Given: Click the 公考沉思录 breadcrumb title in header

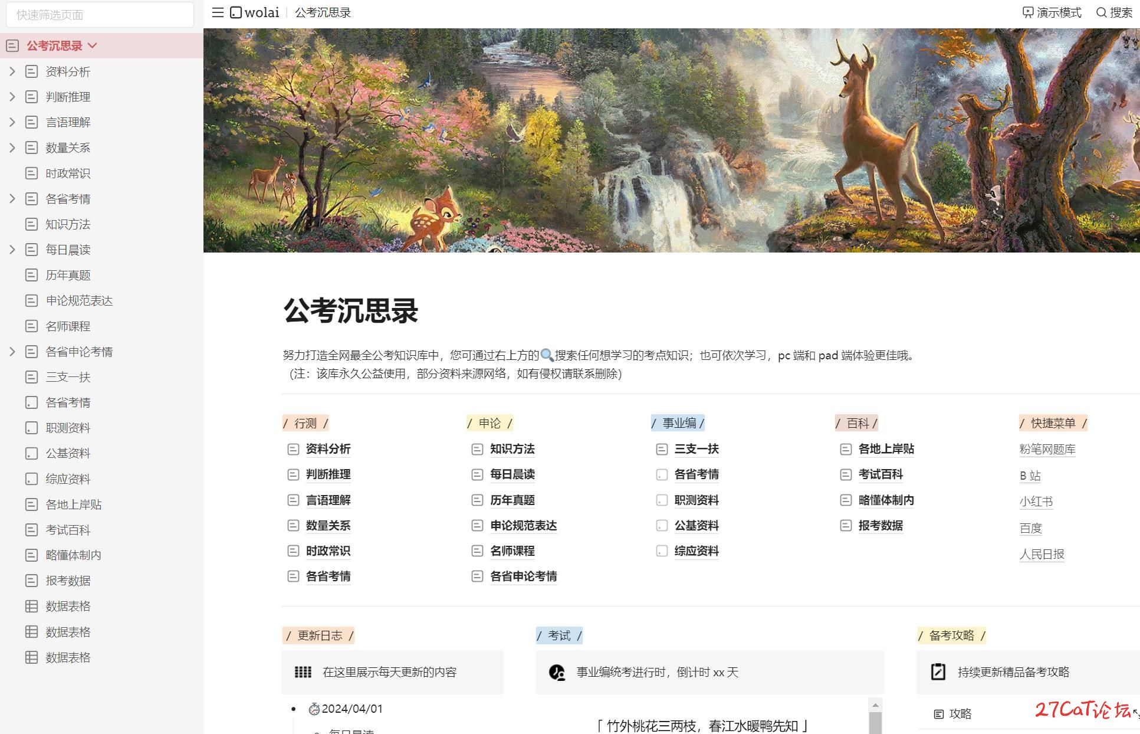Looking at the screenshot, I should [x=323, y=12].
